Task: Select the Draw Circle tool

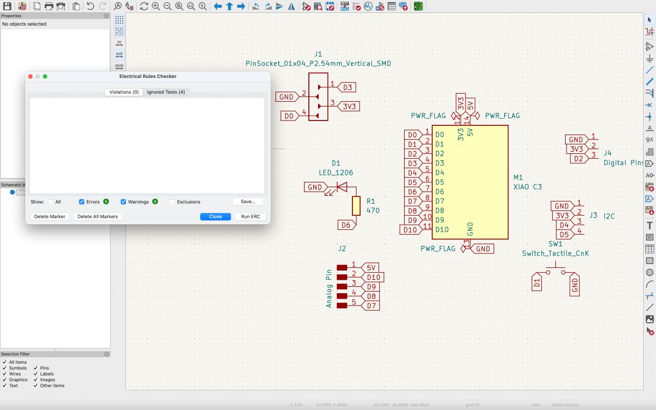Action: [650, 272]
